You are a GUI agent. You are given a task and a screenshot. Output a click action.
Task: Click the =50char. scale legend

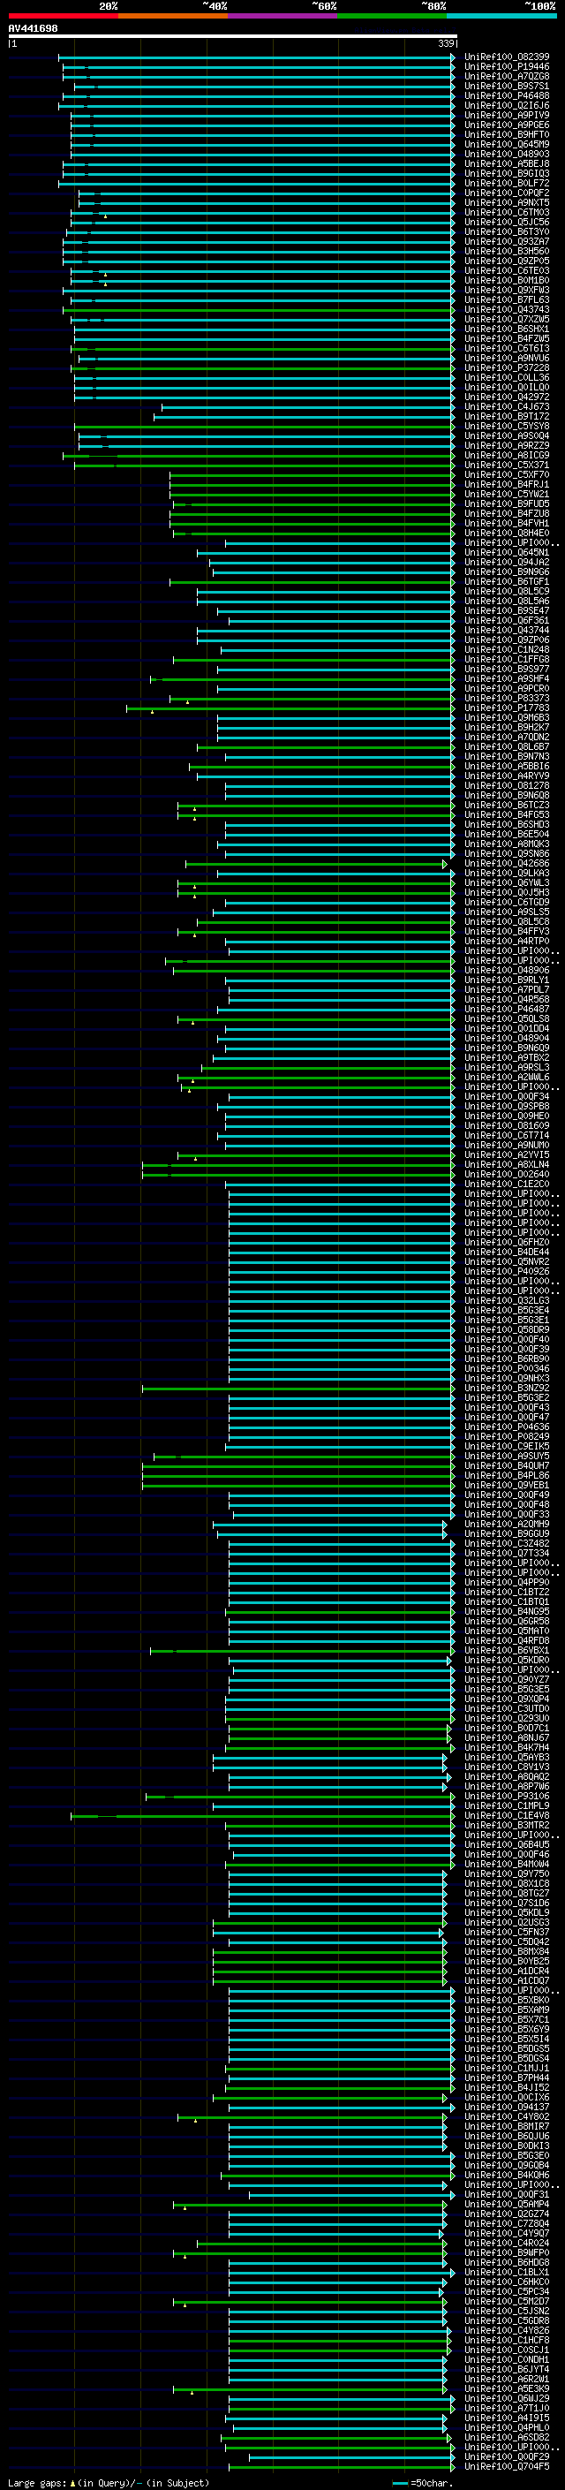[424, 2482]
